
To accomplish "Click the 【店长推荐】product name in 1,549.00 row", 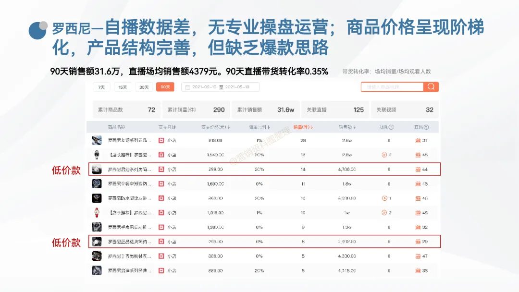I will coord(130,155).
